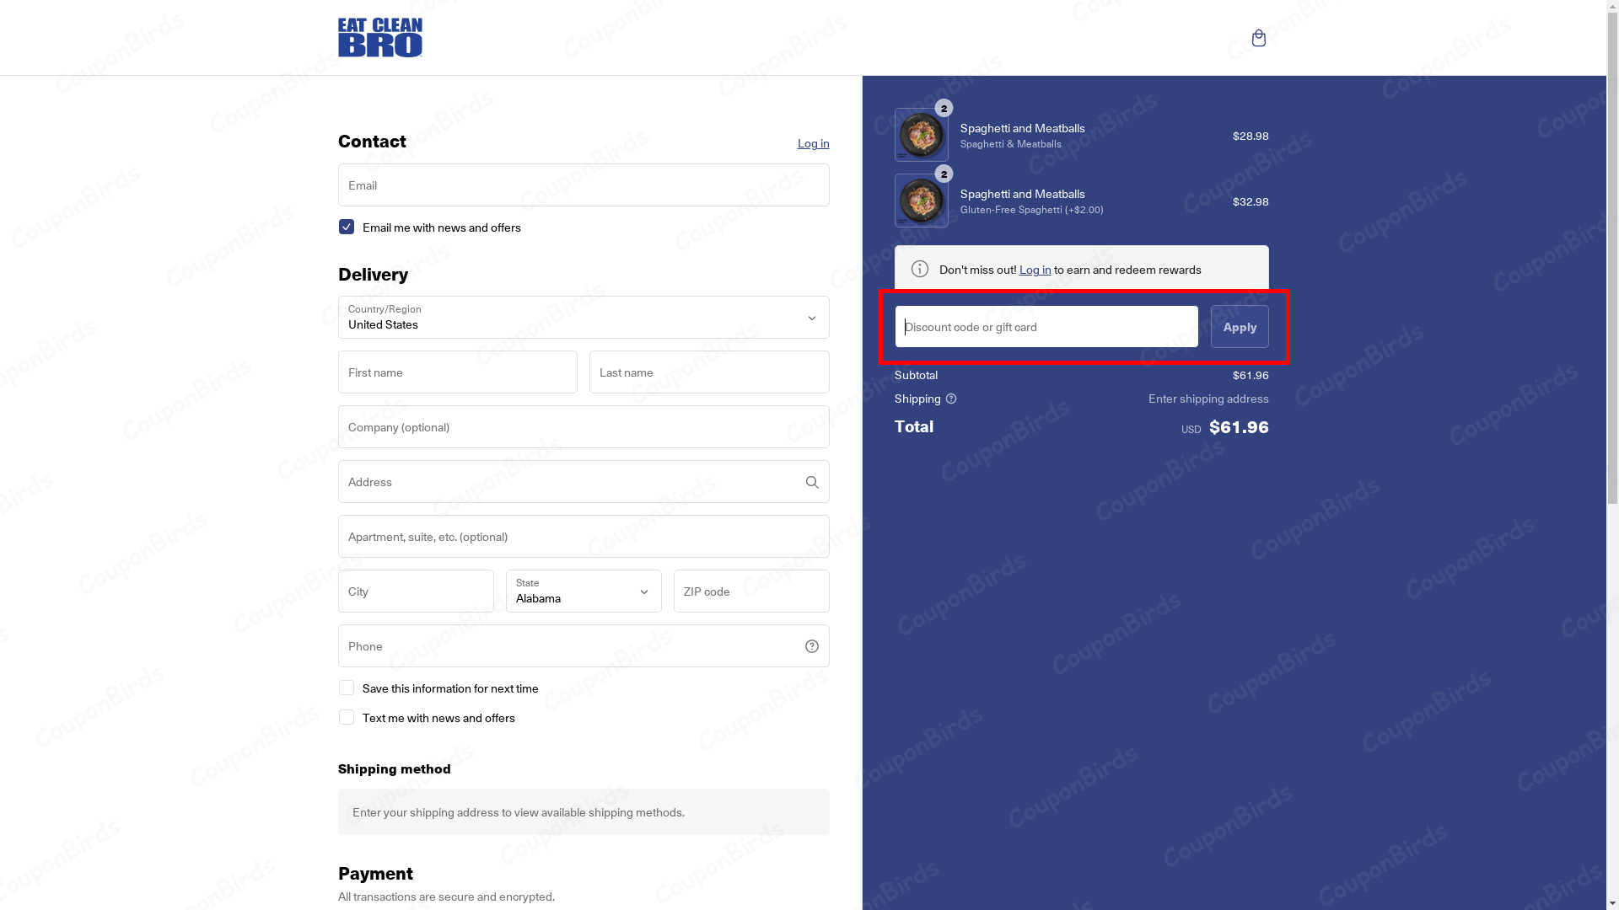This screenshot has width=1619, height=910.
Task: Focus the Discount code or gift card field
Action: click(1046, 327)
